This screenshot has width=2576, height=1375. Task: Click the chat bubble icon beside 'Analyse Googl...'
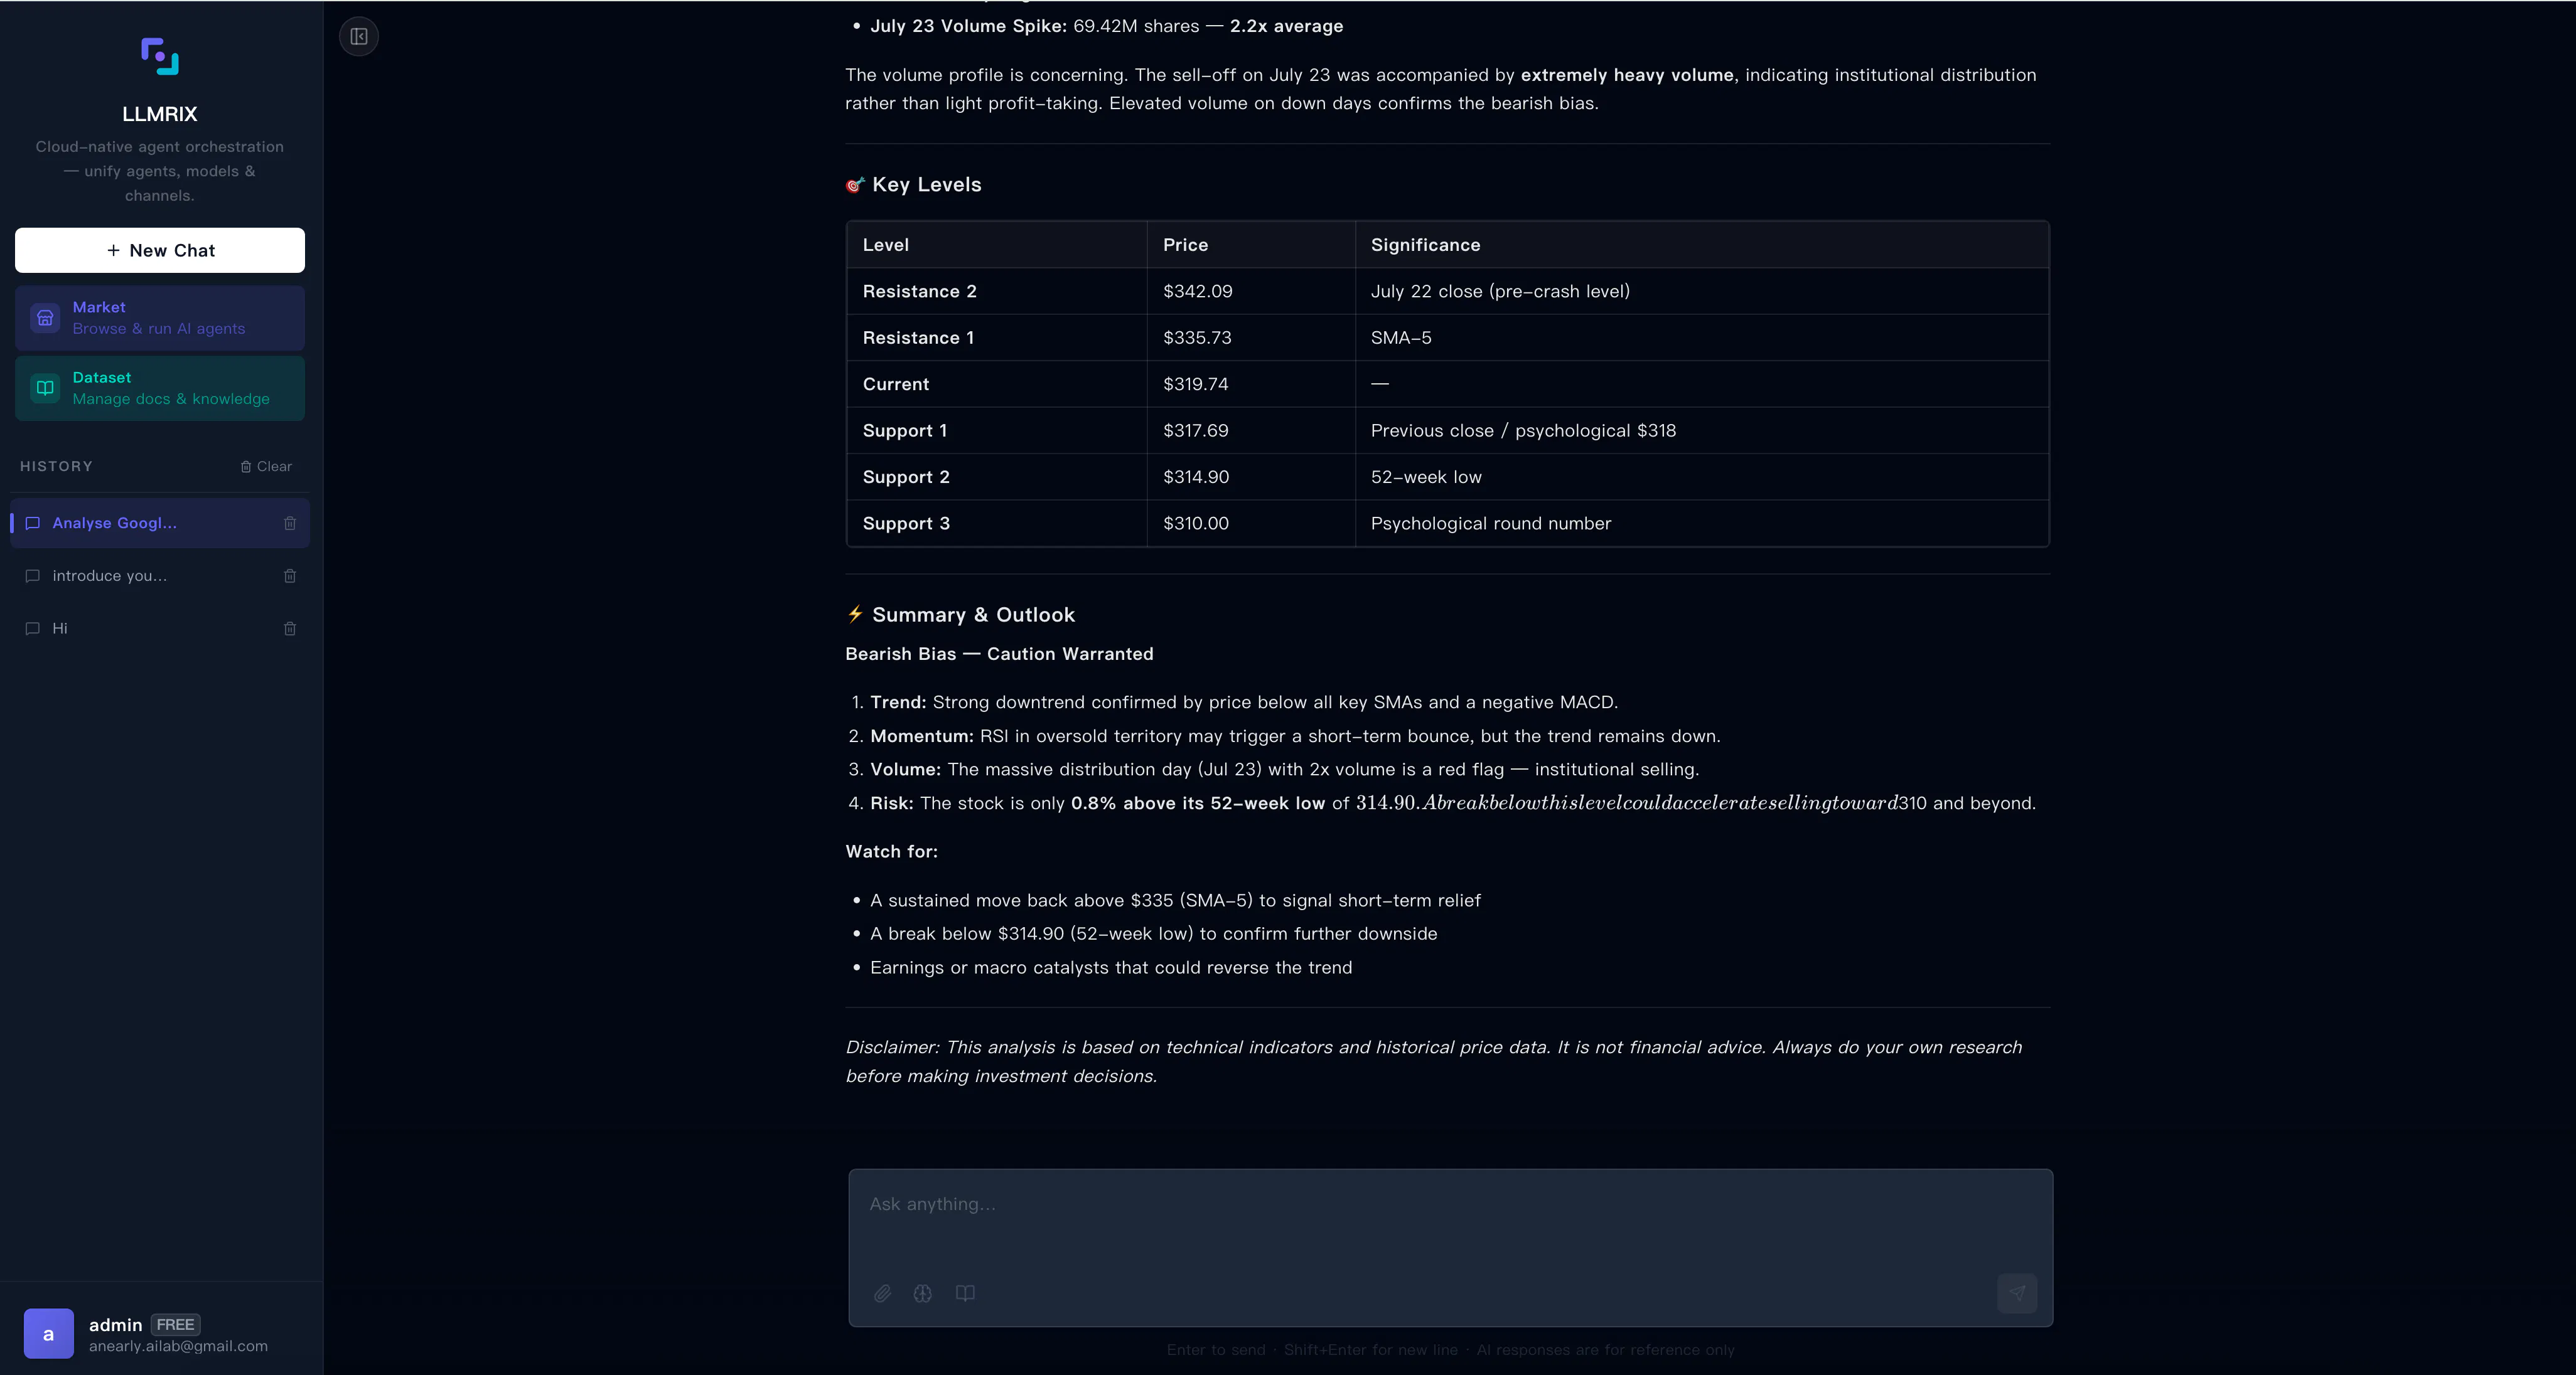(x=32, y=523)
